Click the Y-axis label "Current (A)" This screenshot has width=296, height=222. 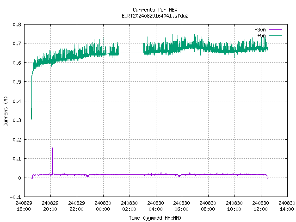(x=6, y=111)
